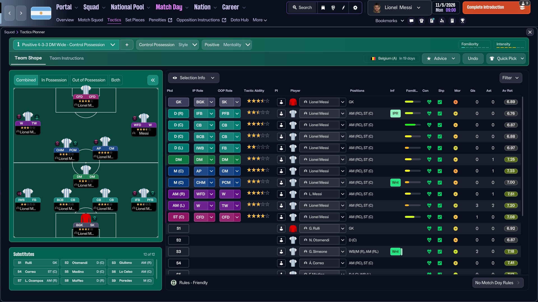The height and width of the screenshot is (302, 538).
Task: Open the document shortcut icon
Action: coord(452,21)
